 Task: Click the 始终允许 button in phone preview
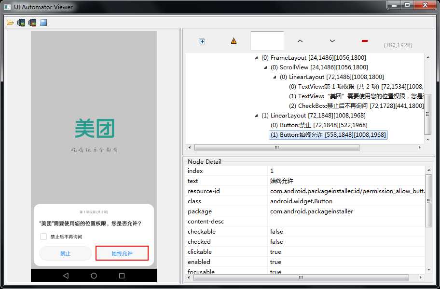pos(122,253)
